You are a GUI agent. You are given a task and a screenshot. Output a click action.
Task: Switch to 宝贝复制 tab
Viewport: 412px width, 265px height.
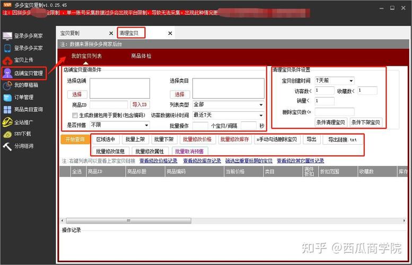tap(70, 33)
